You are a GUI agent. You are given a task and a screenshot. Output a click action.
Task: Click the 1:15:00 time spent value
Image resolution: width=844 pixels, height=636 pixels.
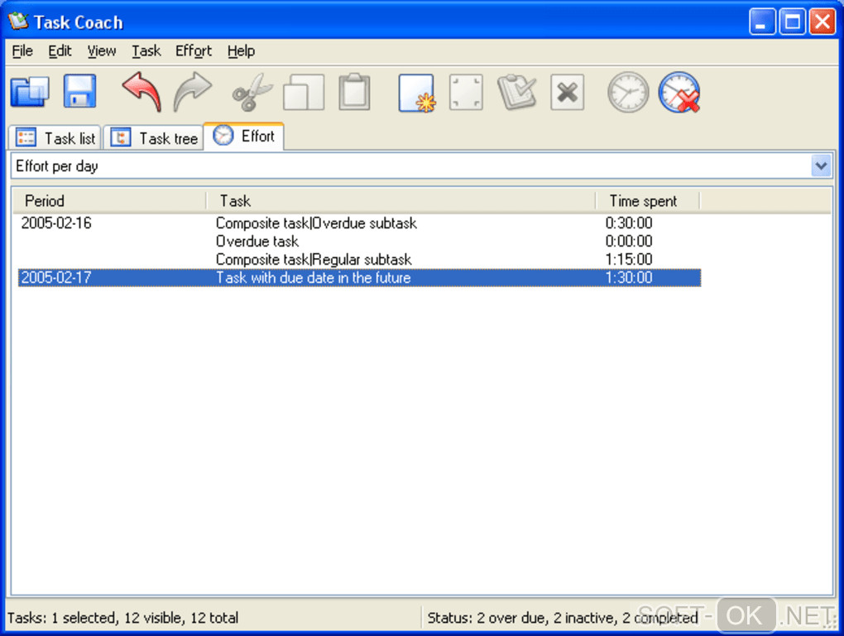[x=629, y=260]
